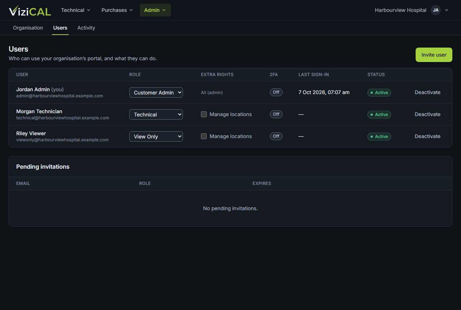The image size is (461, 310).
Task: Enable Manage locations for Riley Viewer
Action: 204,136
